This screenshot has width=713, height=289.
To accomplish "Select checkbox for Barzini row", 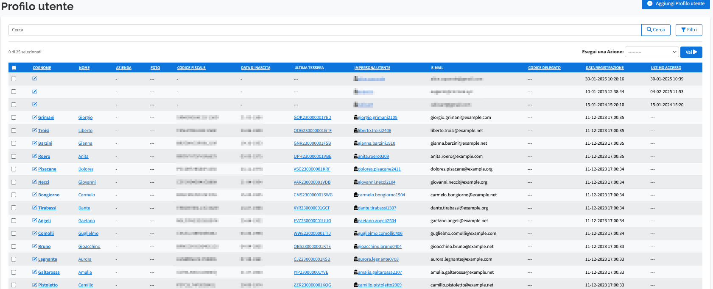I will coord(14,143).
